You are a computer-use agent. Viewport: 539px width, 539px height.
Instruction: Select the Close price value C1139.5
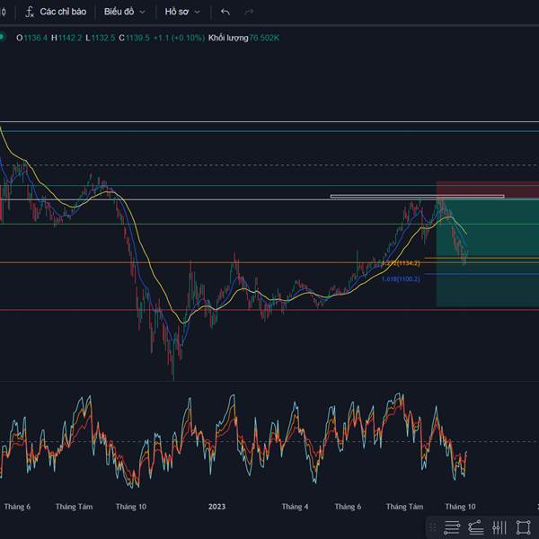click(134, 38)
